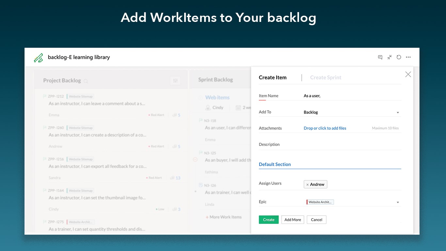The image size is (446, 251).
Task: Click the Description field
Action: click(x=330, y=144)
